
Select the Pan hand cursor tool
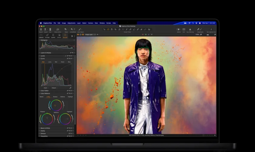click(108, 29)
